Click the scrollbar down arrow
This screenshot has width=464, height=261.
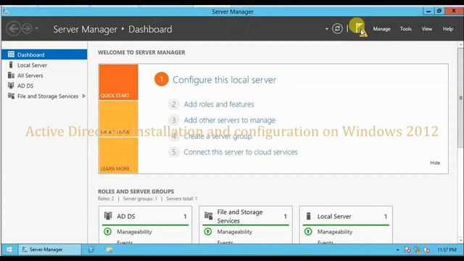click(x=460, y=240)
